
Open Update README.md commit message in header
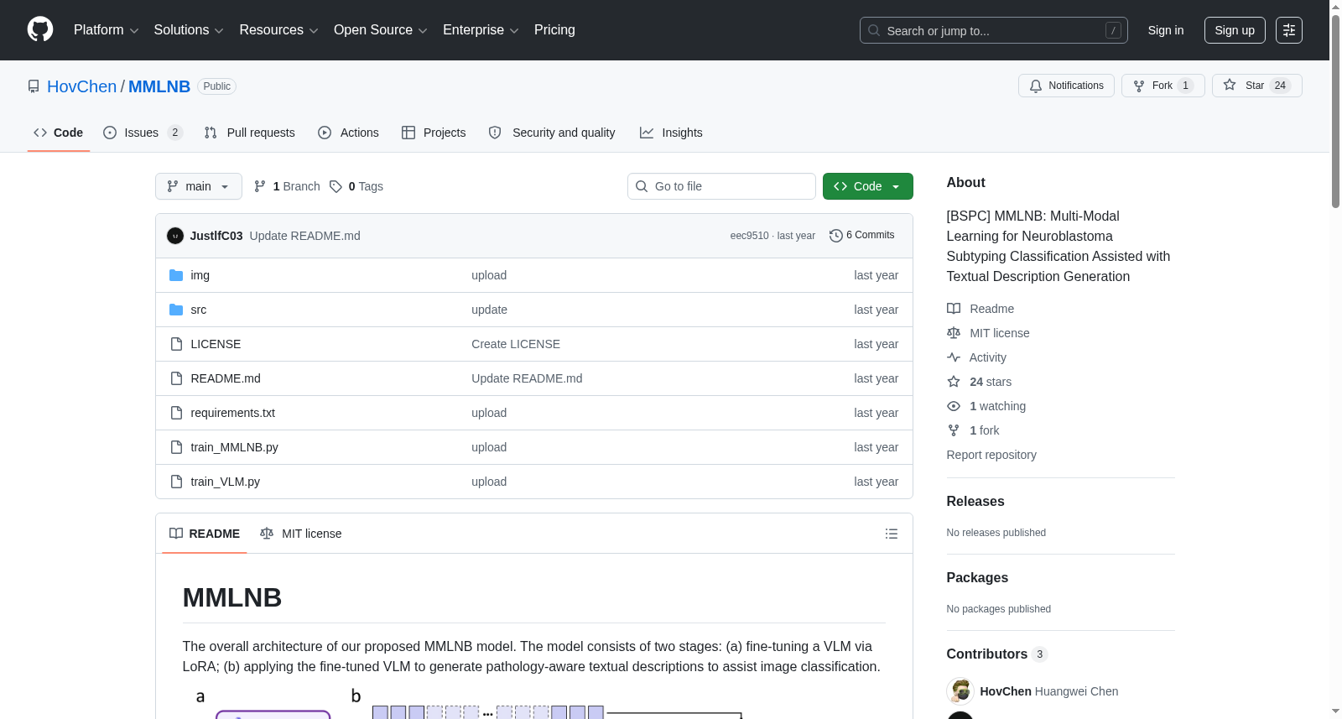pos(305,236)
